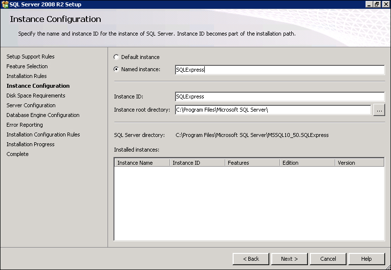Image resolution: width=391 pixels, height=270 pixels.
Task: Minimize the SQL Server 2008 R2 Setup window
Action: 369,4
